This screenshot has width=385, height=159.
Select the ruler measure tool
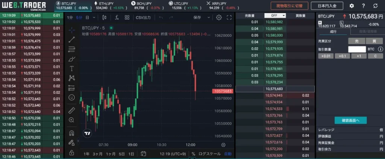coord(72,110)
